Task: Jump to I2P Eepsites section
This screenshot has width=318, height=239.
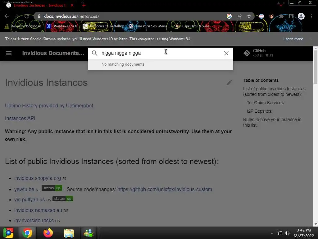Action: [259, 111]
